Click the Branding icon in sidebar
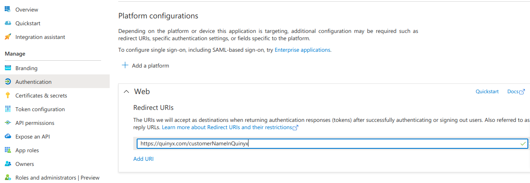This screenshot has height=183, width=530. click(7, 68)
